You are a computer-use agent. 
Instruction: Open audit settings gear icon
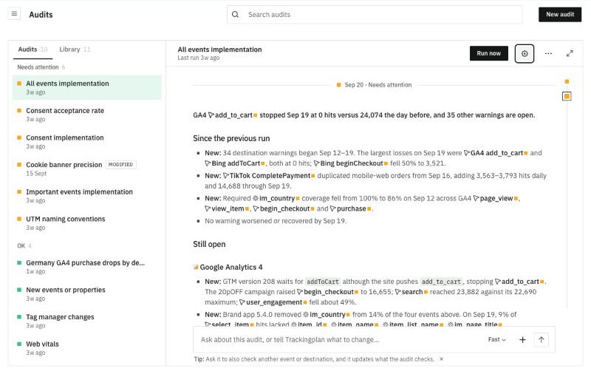pos(525,53)
